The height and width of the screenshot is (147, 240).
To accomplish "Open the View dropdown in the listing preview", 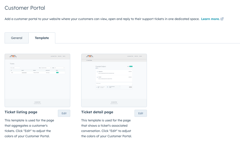I will [46, 68].
